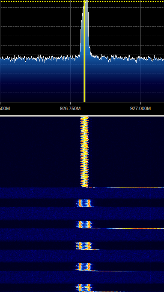Select the second short burst in the waterfall
The width and height of the screenshot is (164, 292).
[x=83, y=224]
